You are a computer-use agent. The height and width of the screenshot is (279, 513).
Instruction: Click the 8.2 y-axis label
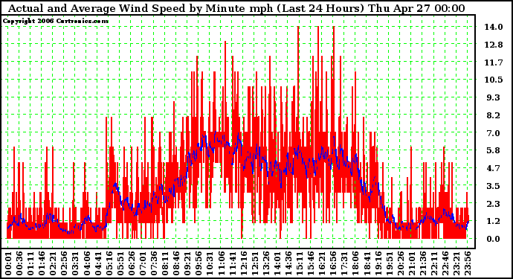pyautogui.click(x=494, y=115)
